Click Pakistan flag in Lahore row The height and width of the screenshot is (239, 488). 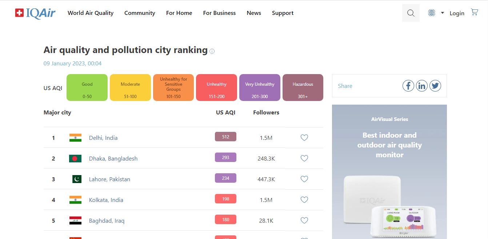(77, 179)
